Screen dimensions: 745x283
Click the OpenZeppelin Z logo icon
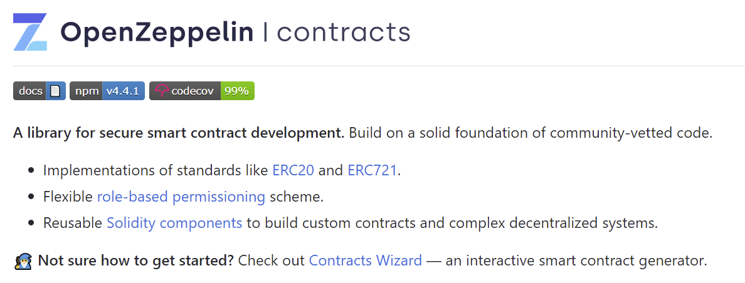pos(30,32)
